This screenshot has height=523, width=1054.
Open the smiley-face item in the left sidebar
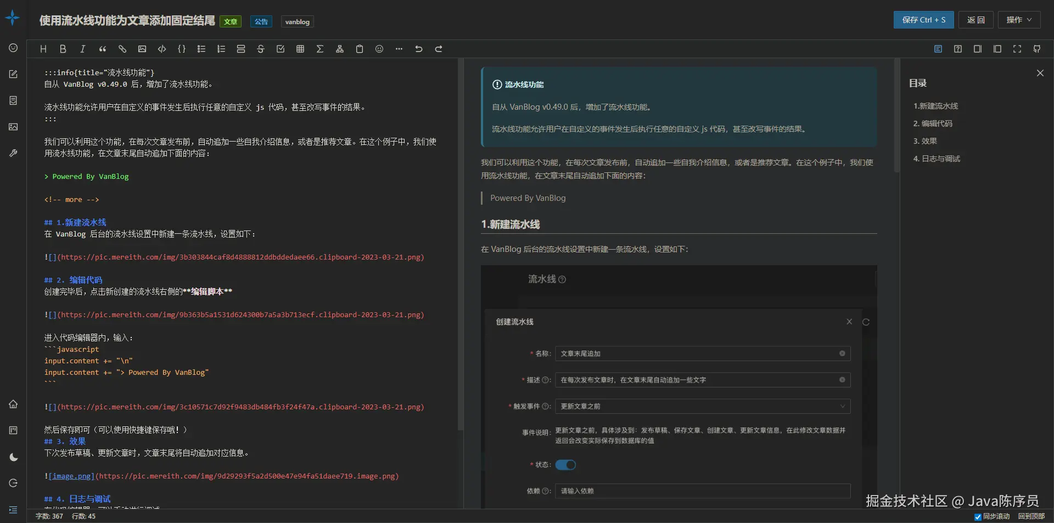[x=13, y=48]
